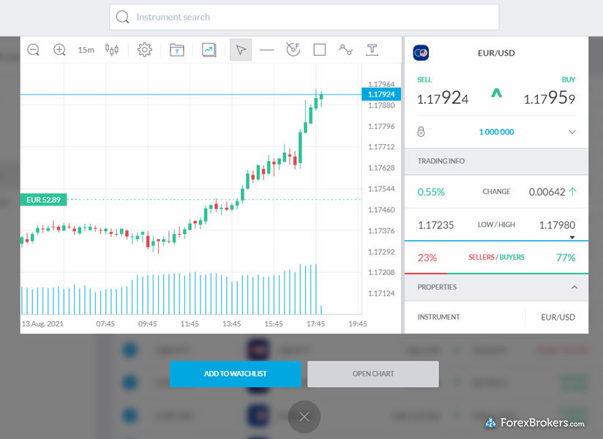Screen dimensions: 603x439
Task: Click the Open Chart button
Action: (x=372, y=374)
